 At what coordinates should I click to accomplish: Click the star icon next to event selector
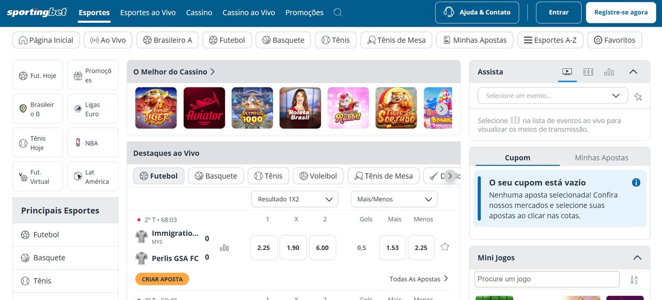tap(638, 97)
